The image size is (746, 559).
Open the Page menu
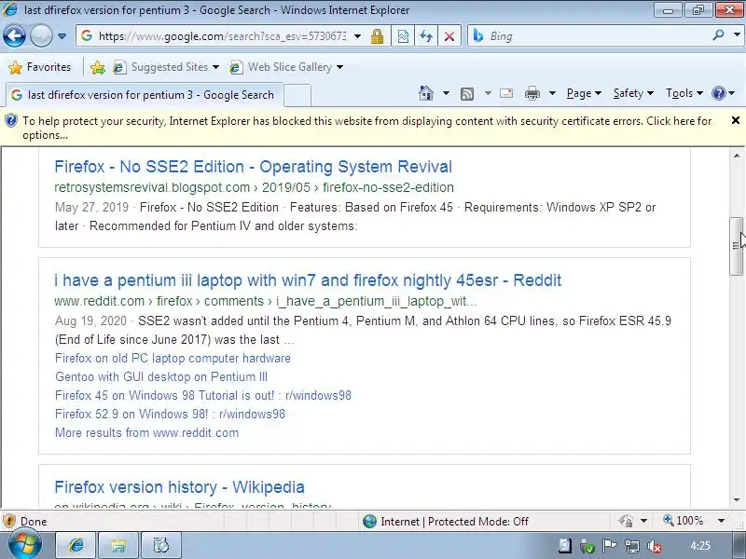click(x=584, y=93)
